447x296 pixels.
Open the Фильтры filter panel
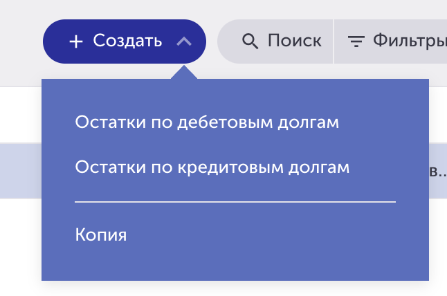tap(390, 41)
